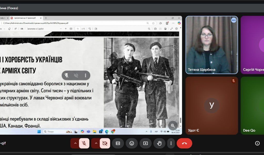The width and height of the screenshot is (264, 155).
Task: Open Edge settings and more menu
Action: [173, 23]
